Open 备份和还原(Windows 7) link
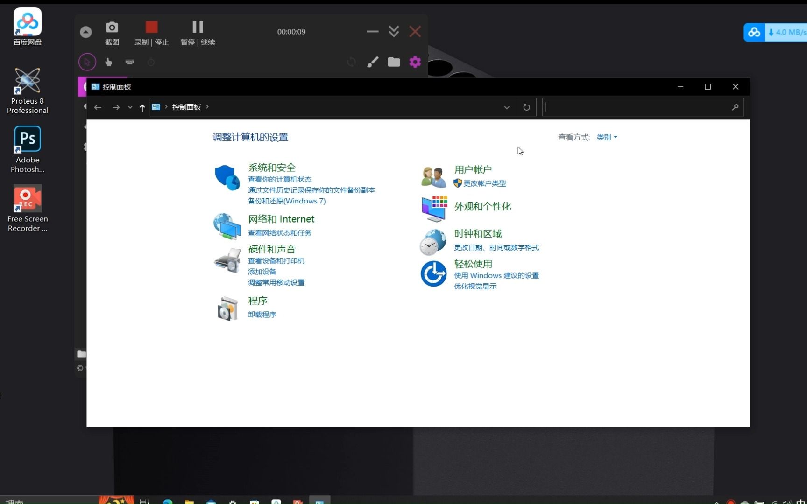Viewport: 807px width, 504px height. click(286, 201)
